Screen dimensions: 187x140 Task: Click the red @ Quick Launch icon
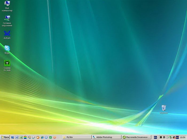pyautogui.click(x=55, y=137)
